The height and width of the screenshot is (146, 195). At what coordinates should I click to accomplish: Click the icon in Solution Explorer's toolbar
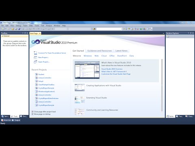(x=168, y=36)
